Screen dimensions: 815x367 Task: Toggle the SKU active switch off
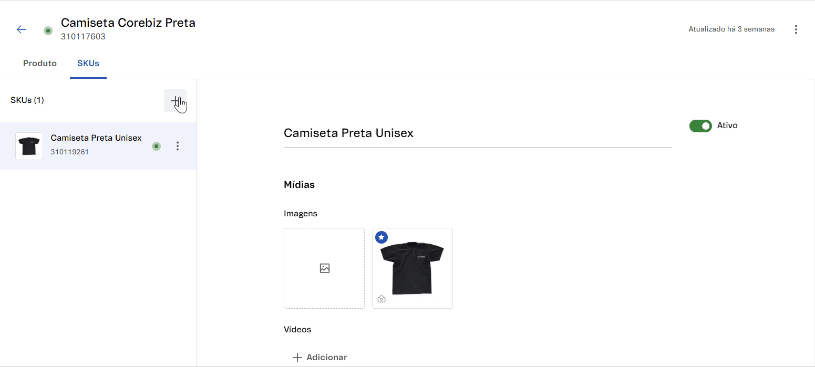[x=700, y=125]
